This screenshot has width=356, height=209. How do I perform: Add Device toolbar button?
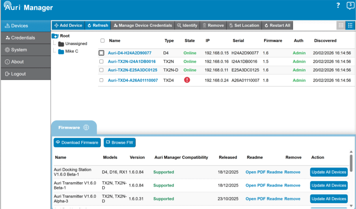pos(68,26)
